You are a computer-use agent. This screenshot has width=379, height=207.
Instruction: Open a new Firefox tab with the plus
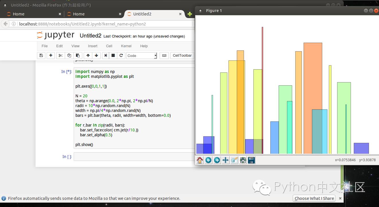click(190, 14)
